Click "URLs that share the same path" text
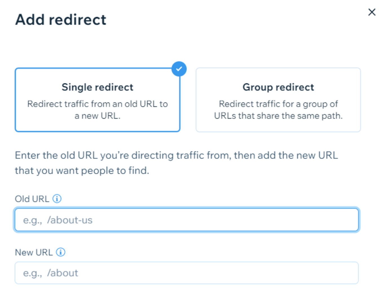The image size is (379, 292). (x=278, y=116)
